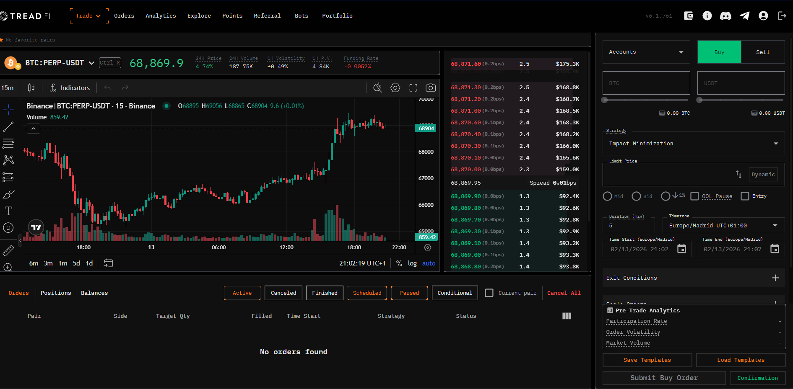The image size is (793, 389).
Task: Open the quick search lightning icon
Action: 377,88
